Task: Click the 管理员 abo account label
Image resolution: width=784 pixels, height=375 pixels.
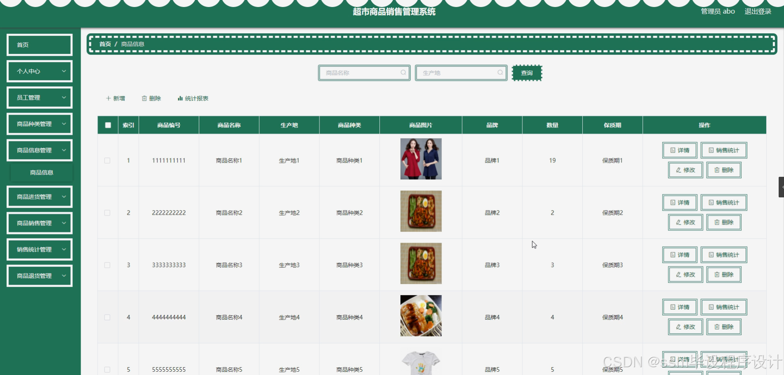Action: coord(718,11)
